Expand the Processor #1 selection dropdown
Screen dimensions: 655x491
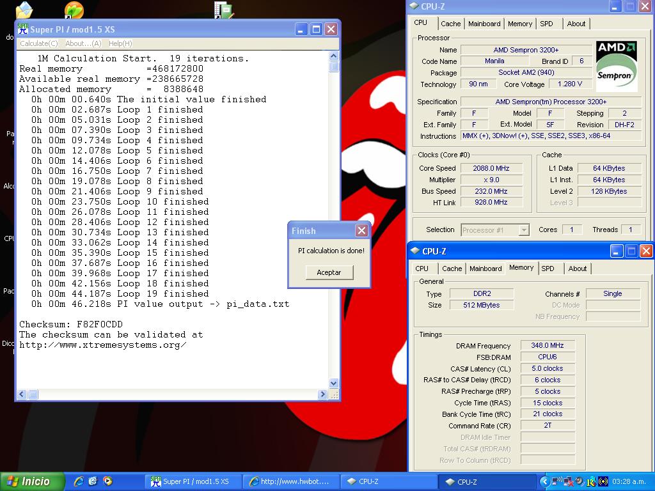523,230
